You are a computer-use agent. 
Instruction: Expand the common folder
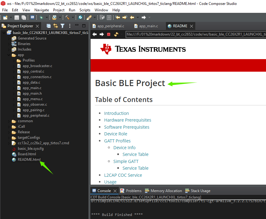[9, 121]
